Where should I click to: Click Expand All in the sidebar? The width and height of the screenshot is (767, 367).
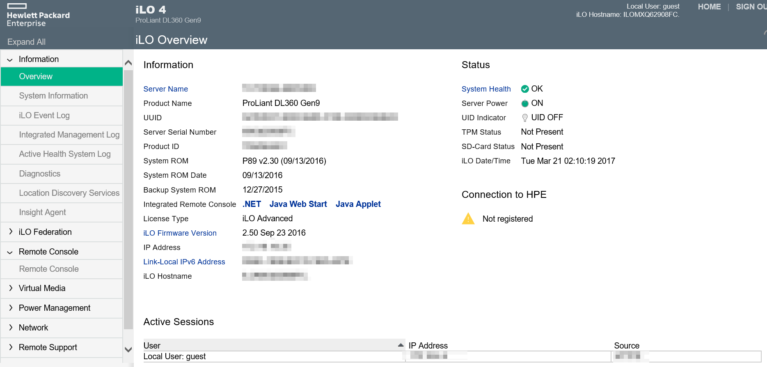click(x=26, y=42)
